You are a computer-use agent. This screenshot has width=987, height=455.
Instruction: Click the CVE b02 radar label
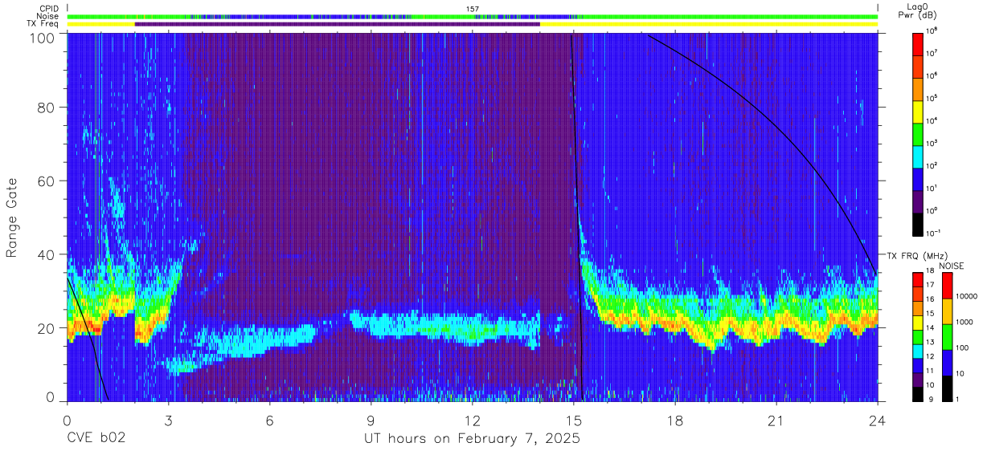click(96, 439)
